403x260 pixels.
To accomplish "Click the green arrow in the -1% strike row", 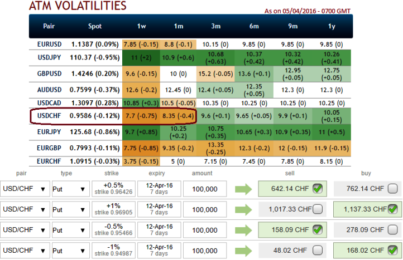I will pyautogui.click(x=244, y=251).
